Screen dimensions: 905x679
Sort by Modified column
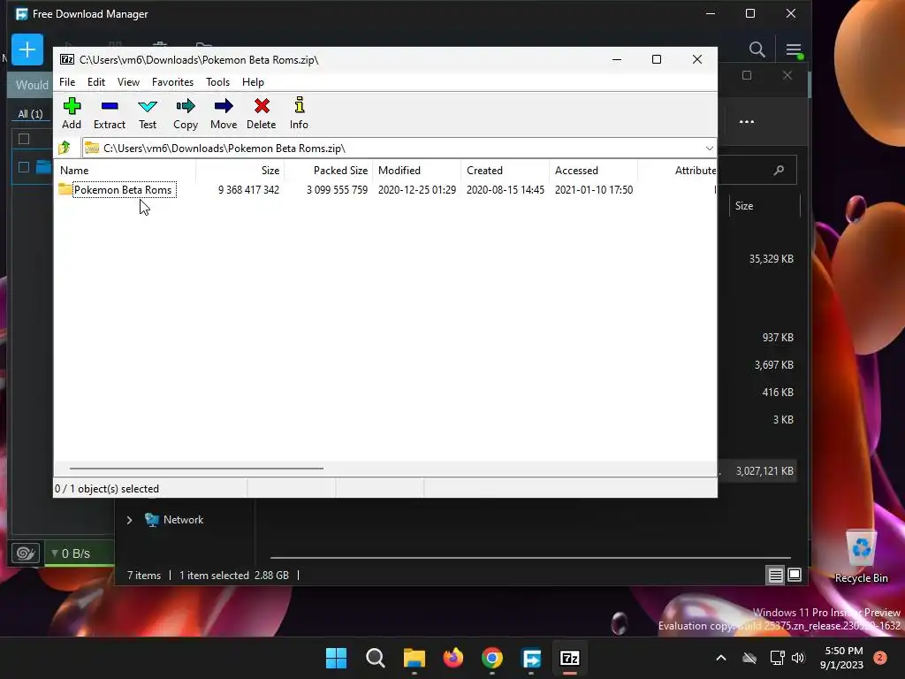pos(417,171)
